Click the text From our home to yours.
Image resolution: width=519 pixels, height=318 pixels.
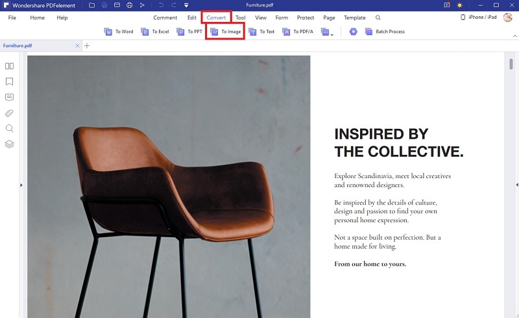[370, 264]
